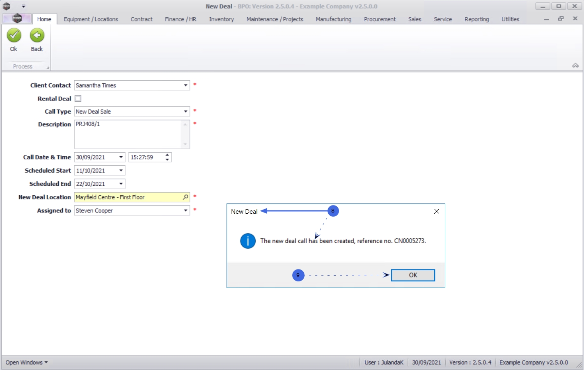The width and height of the screenshot is (584, 370).
Task: Expand the Call Type dropdown
Action: 186,112
